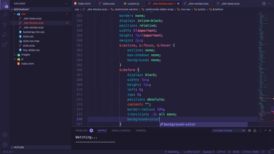Image resolution: width=274 pixels, height=154 pixels.
Task: Open tiny-slider.css in Explorer
Action: click(x=41, y=50)
